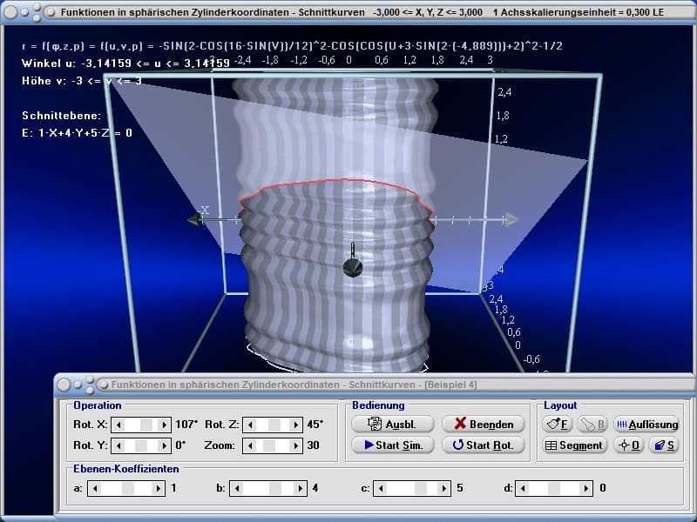This screenshot has width=697, height=522.
Task: Click the coefficient b slider thumb
Action: (x=274, y=488)
